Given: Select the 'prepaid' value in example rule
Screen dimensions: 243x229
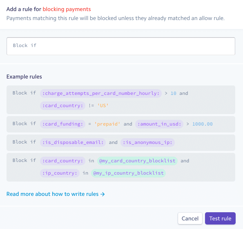Looking at the screenshot, I should (107, 124).
